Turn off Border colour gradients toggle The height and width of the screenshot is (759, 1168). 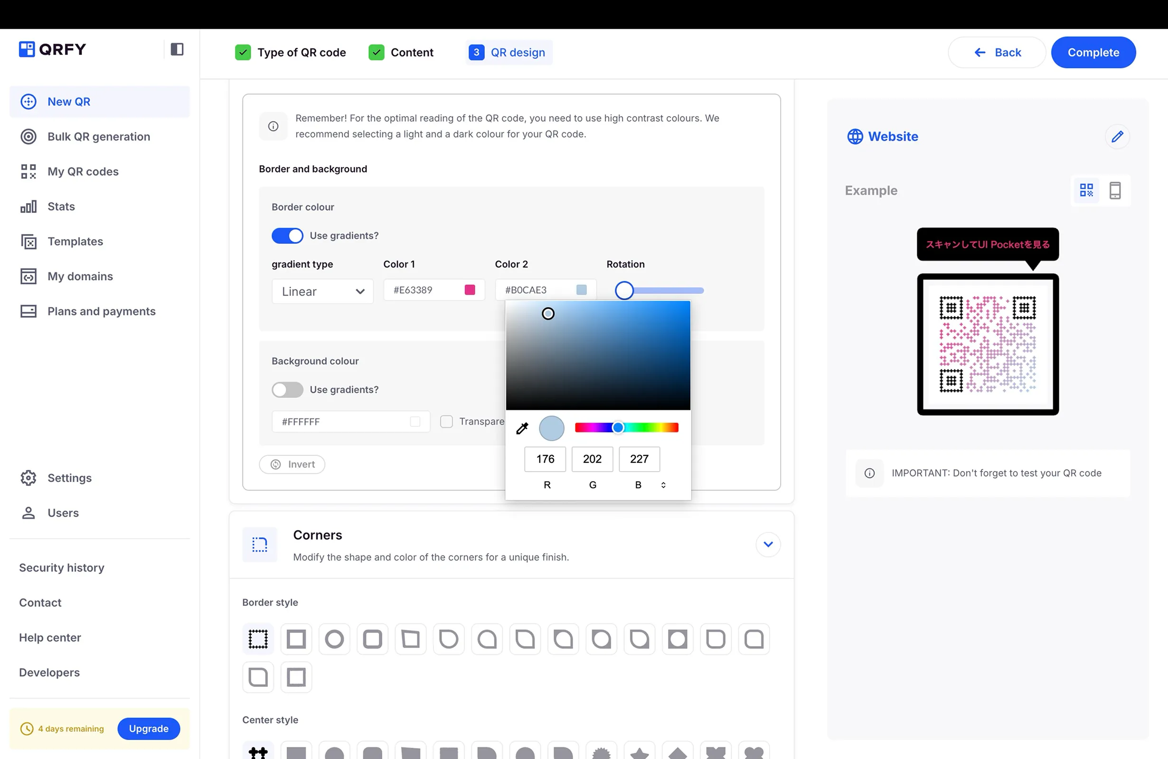pos(288,236)
